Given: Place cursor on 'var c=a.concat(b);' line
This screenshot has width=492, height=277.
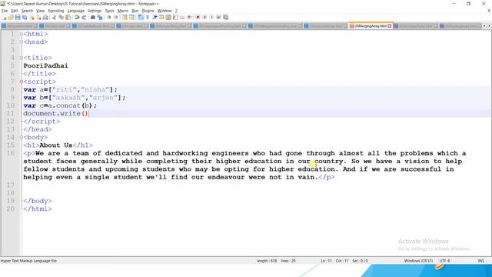Looking at the screenshot, I should tap(60, 105).
